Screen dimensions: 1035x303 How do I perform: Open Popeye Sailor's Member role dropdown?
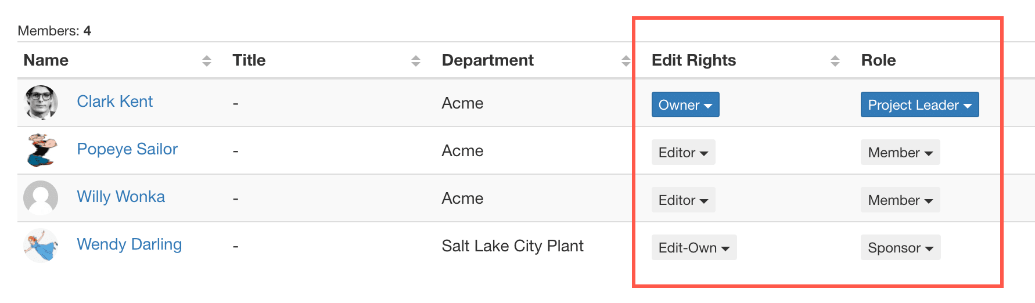coord(900,152)
